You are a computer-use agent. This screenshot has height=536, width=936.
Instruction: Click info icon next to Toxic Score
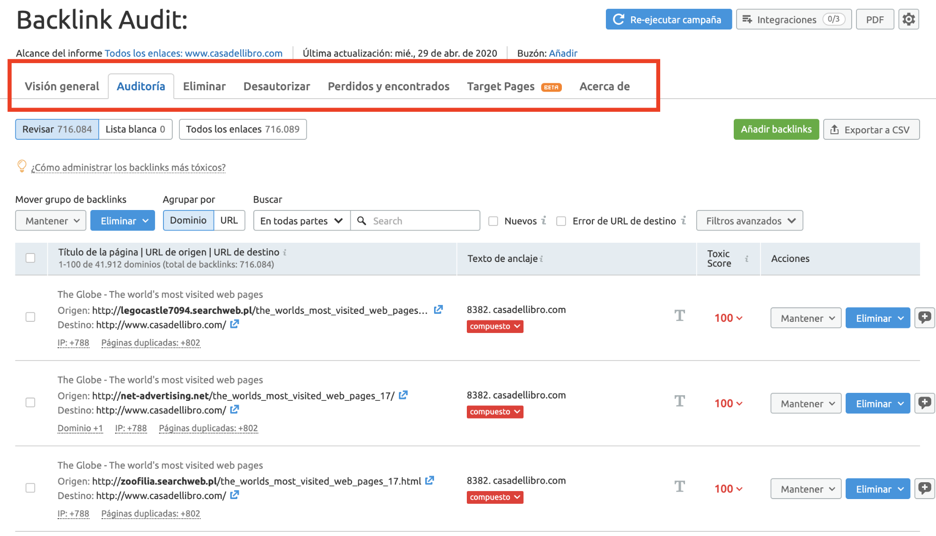[x=747, y=258]
